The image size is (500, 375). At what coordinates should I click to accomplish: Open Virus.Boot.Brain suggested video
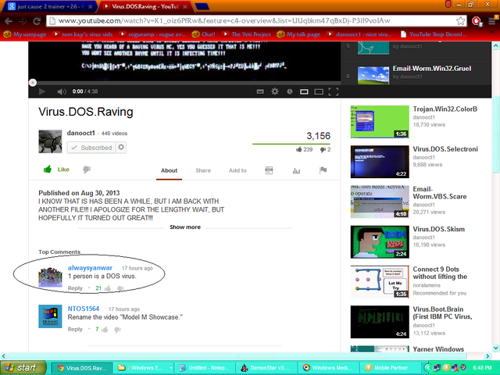tap(443, 312)
